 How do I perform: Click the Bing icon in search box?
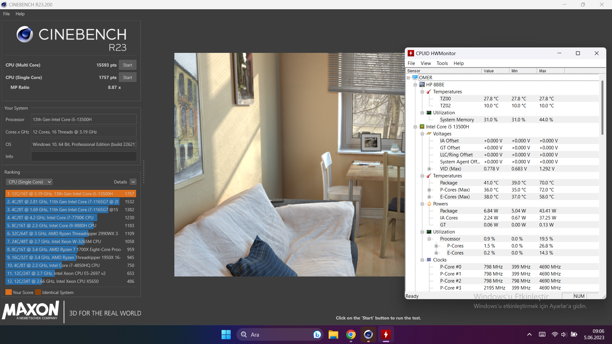pyautogui.click(x=317, y=334)
